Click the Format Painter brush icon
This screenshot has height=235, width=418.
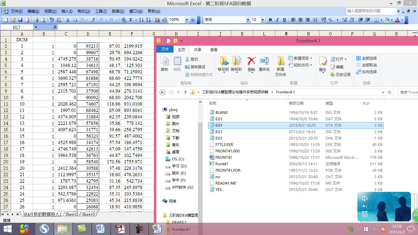tap(93, 20)
